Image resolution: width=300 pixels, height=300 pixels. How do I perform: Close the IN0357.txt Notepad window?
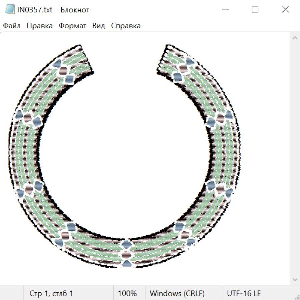pyautogui.click(x=285, y=10)
